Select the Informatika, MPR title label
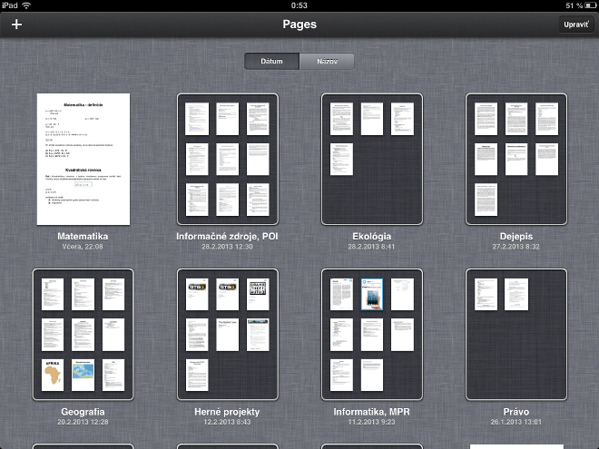The width and height of the screenshot is (599, 449). coord(372,412)
